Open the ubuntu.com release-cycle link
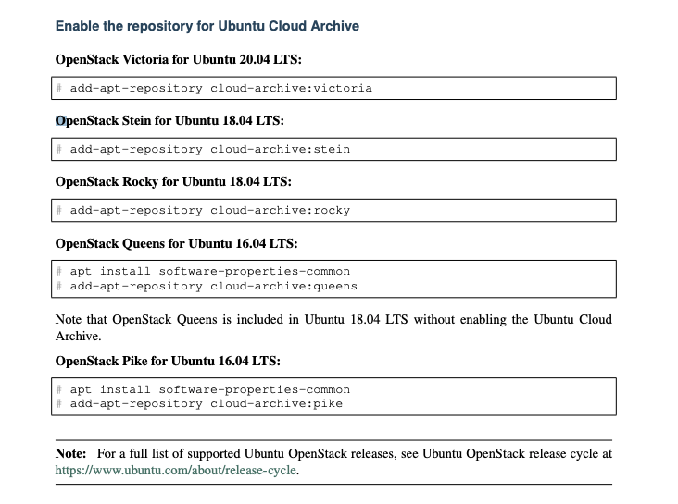Image resolution: width=678 pixels, height=504 pixels. pos(176,470)
